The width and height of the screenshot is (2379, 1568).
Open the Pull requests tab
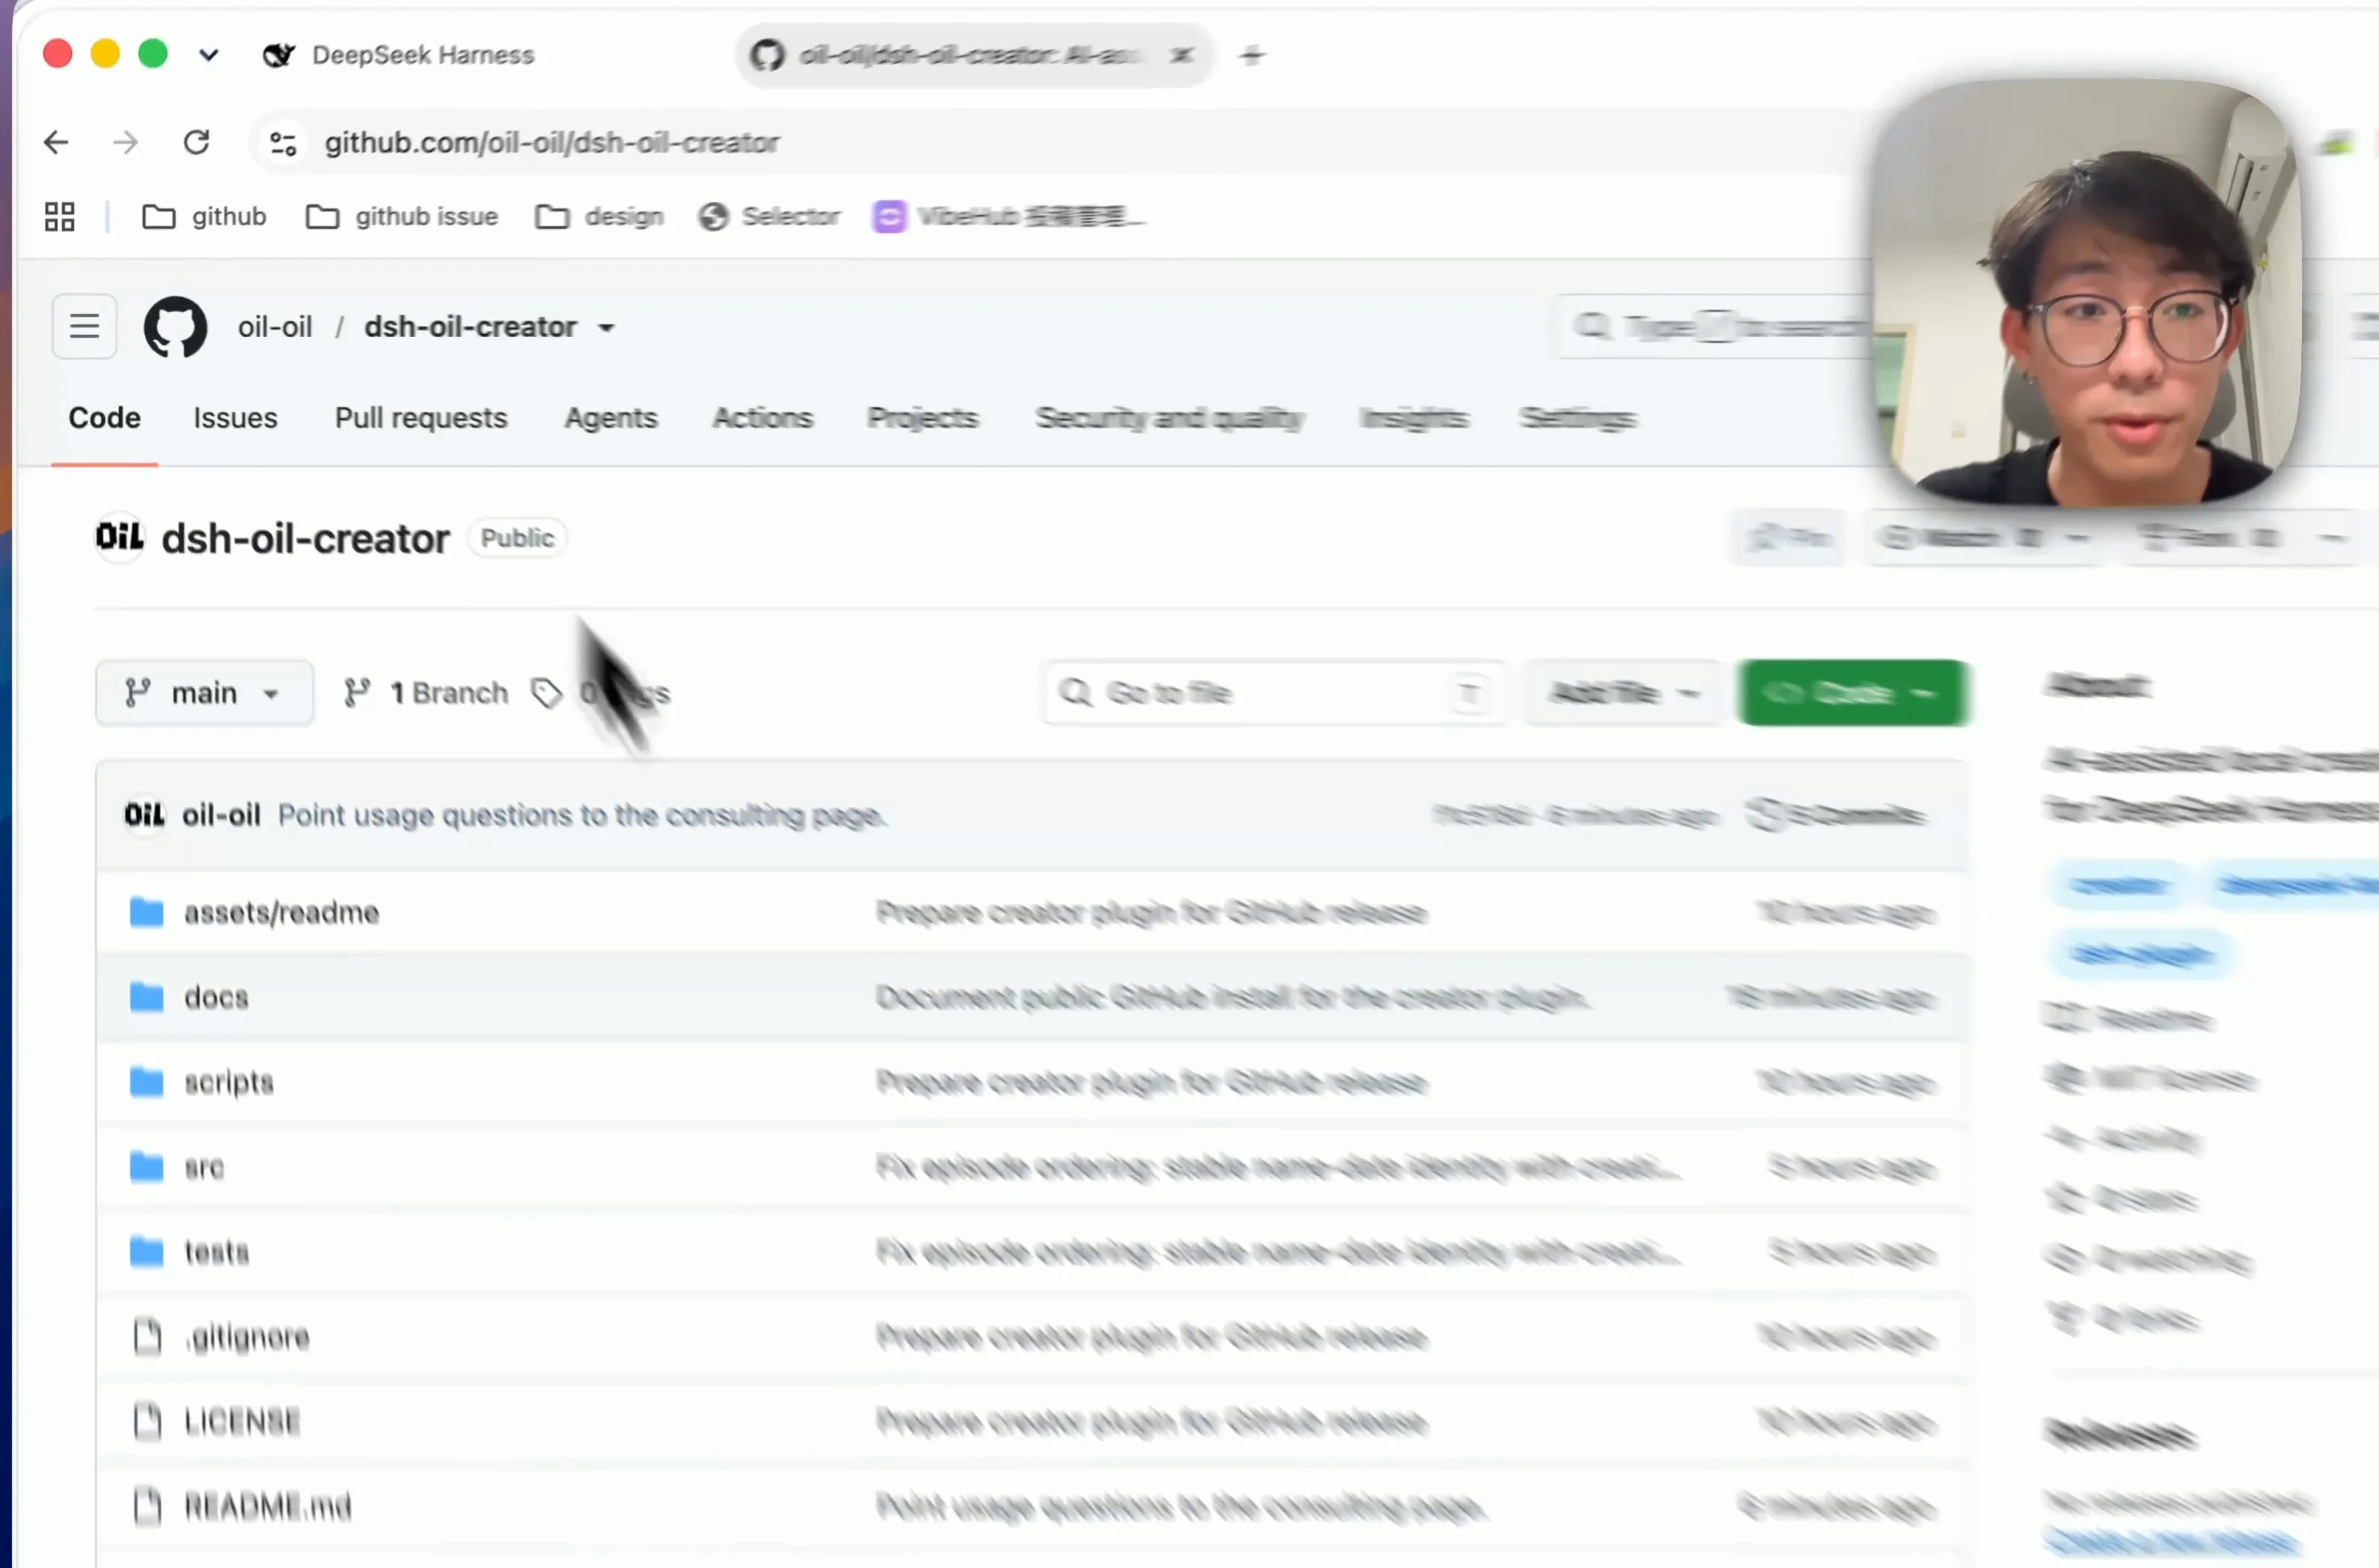421,418
